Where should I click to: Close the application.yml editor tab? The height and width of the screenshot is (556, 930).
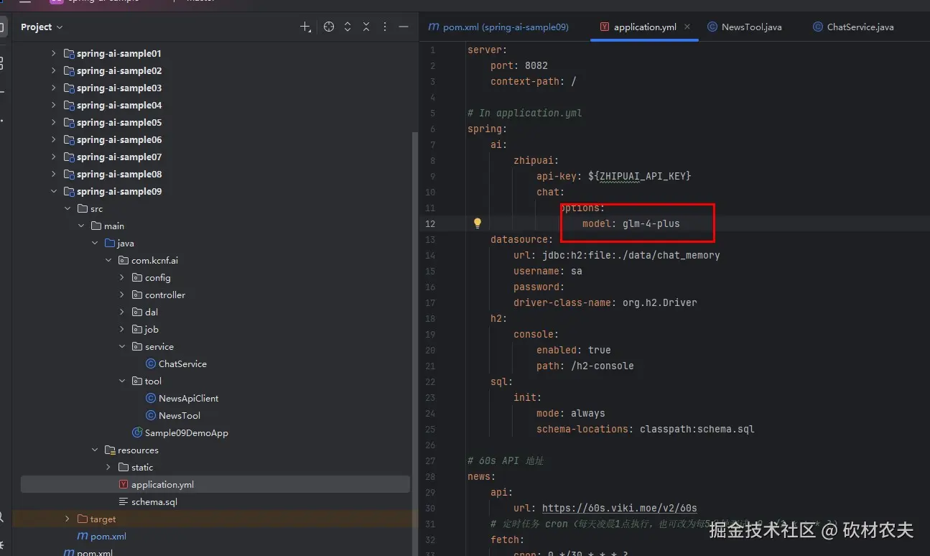tap(687, 27)
